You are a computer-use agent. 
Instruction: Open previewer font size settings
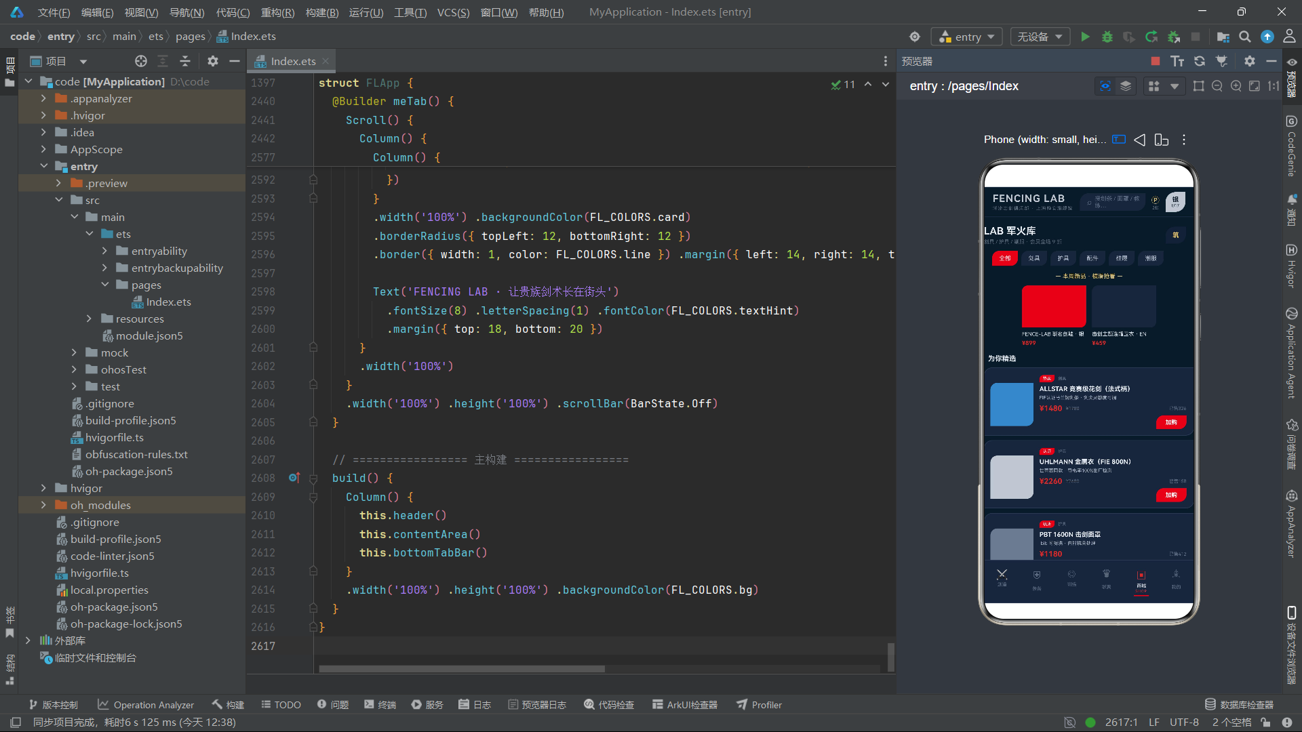pos(1177,61)
